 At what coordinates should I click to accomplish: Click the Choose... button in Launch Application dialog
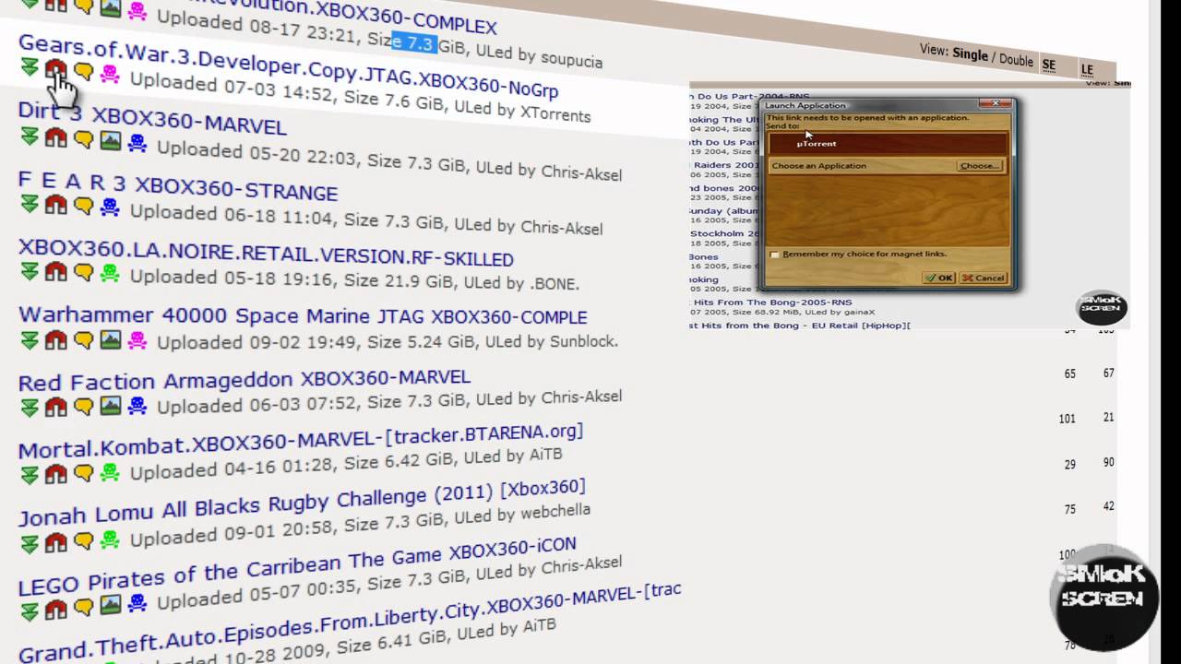[979, 166]
